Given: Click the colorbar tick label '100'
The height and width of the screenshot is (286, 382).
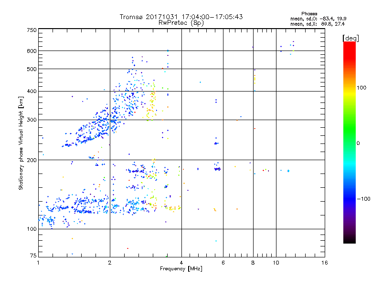Looking at the screenshot, I should 361,88.
